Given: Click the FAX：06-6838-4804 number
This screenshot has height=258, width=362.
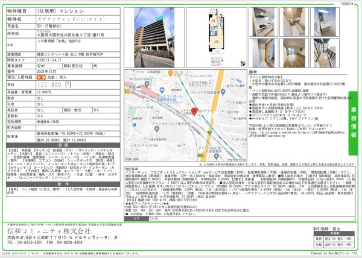Looking at the screenshot, I should 65,242.
